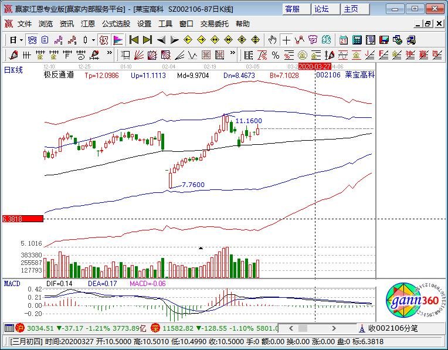
Task: Open the blue document list icon
Action: (45, 40)
